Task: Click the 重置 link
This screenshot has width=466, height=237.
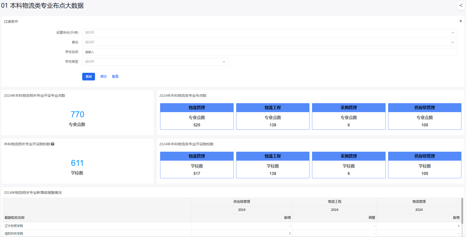Action: (115, 77)
